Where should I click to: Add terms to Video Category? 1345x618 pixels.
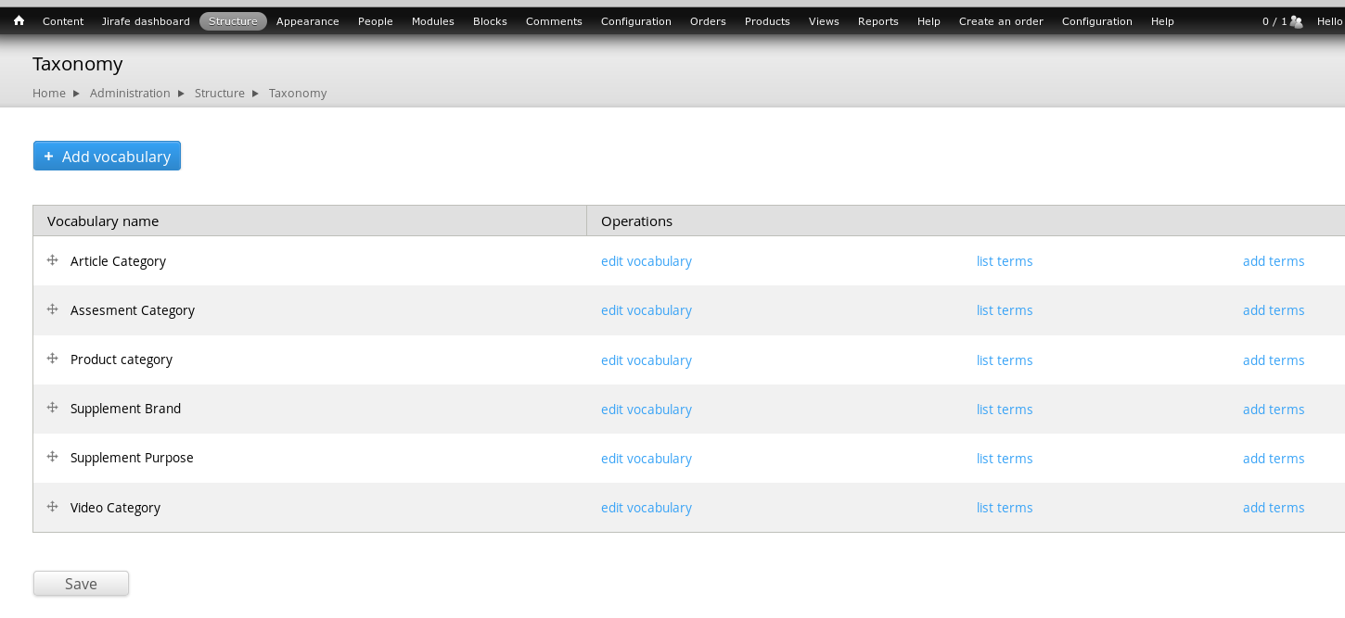click(1274, 508)
